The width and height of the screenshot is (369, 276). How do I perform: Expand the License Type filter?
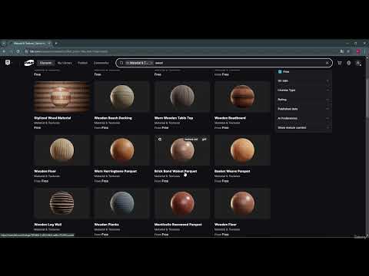click(304, 90)
